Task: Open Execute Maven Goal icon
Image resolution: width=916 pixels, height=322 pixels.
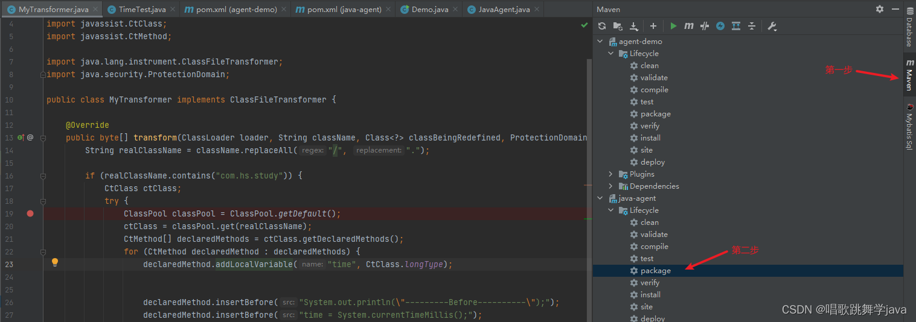Action: click(x=689, y=26)
